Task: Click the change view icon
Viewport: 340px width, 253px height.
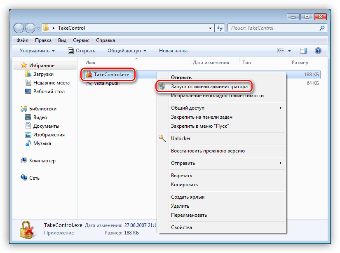Action: pyautogui.click(x=280, y=51)
